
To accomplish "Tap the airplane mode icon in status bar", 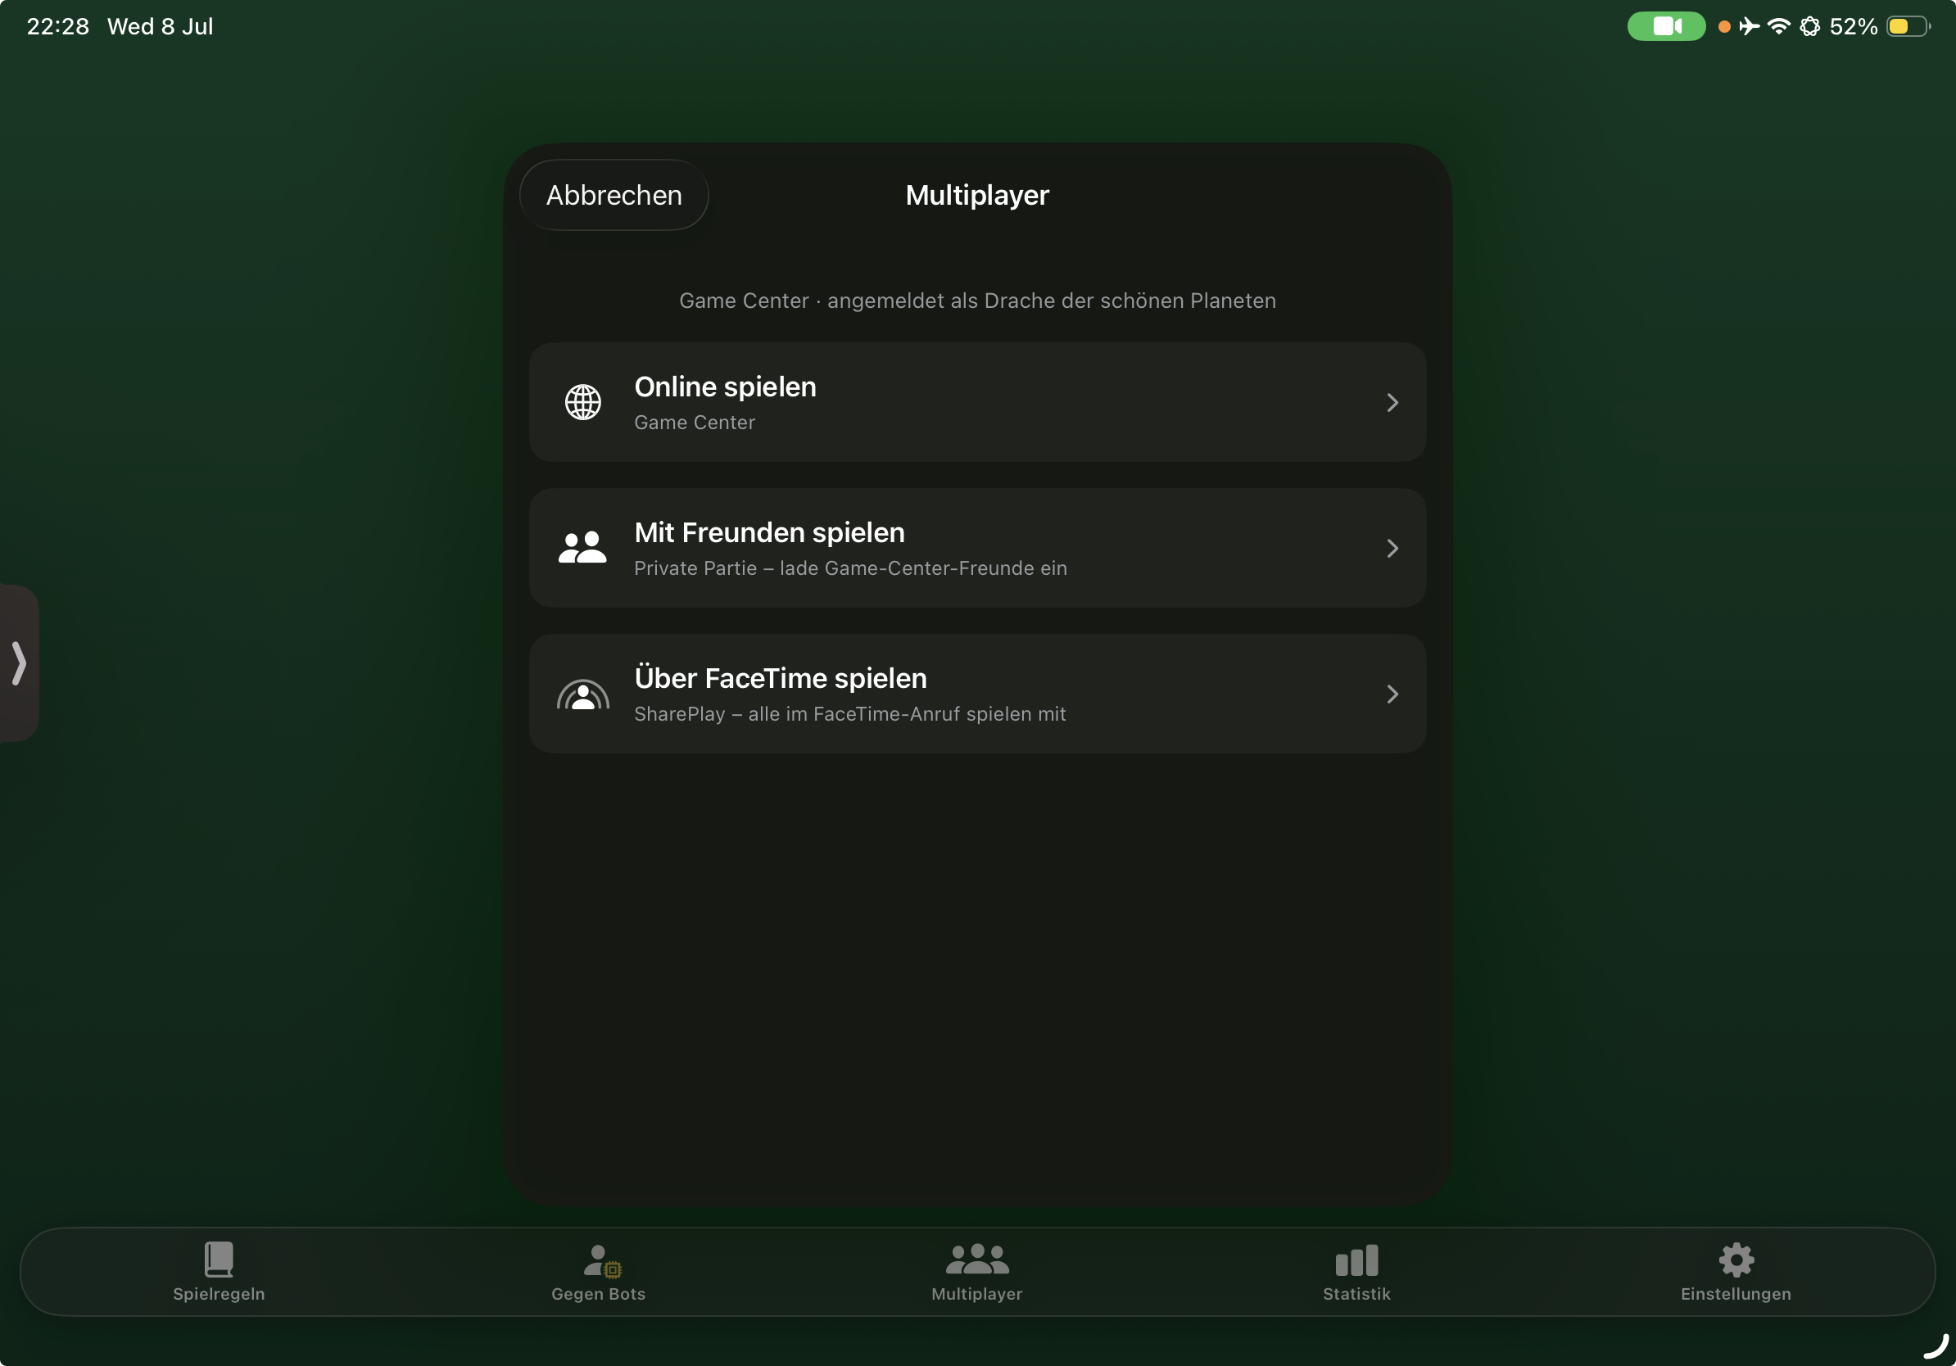I will point(1749,26).
